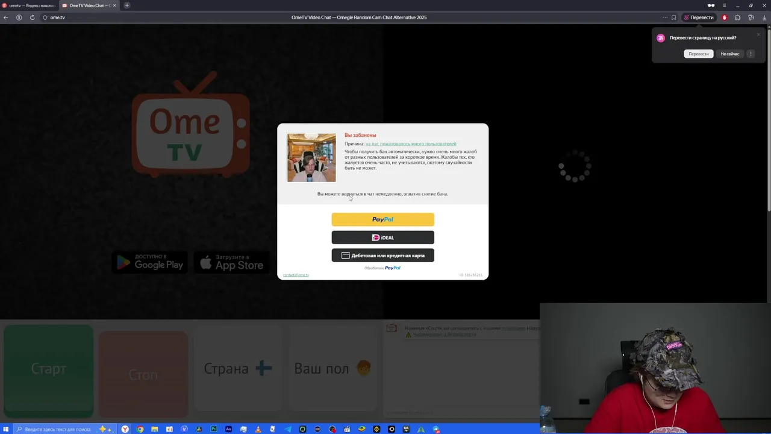
Task: Click the red Стоп button
Action: [x=143, y=374]
